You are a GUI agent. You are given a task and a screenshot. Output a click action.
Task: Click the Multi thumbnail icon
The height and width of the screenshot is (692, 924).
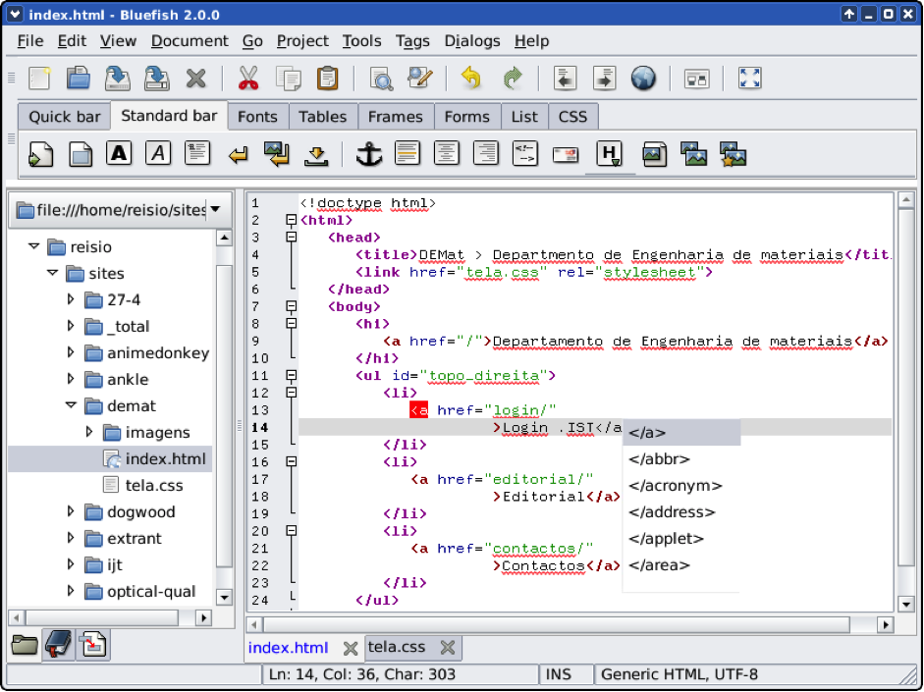click(x=734, y=154)
